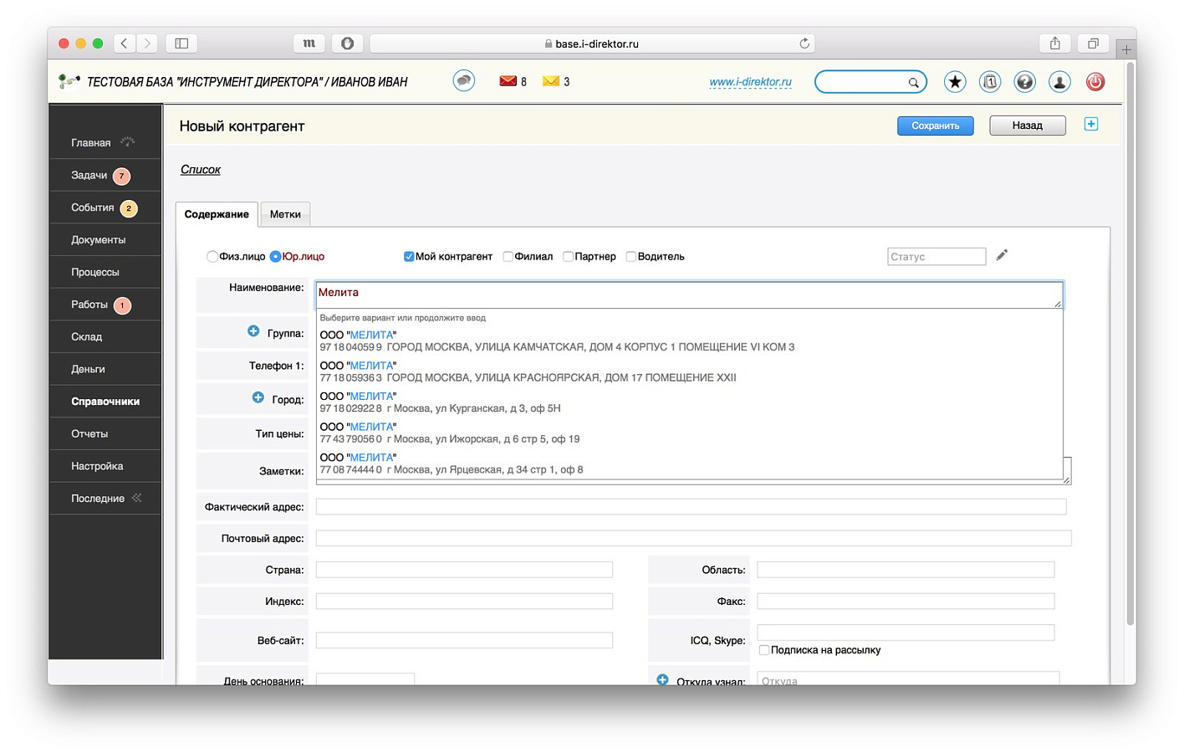Choose ООО МЕЛИТА on ул Ижорская suggestion
1184x753 pixels.
tap(690, 433)
